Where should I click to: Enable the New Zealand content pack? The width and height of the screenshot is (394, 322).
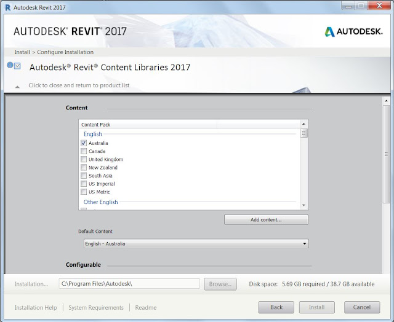[84, 167]
